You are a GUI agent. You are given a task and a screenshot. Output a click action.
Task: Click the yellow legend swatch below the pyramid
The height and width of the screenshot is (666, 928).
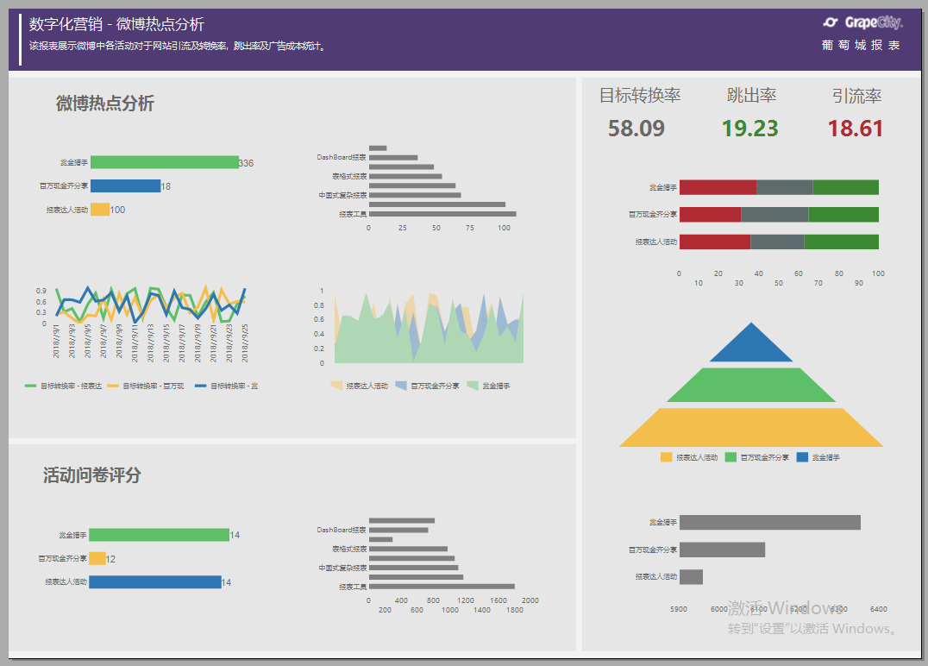point(666,457)
